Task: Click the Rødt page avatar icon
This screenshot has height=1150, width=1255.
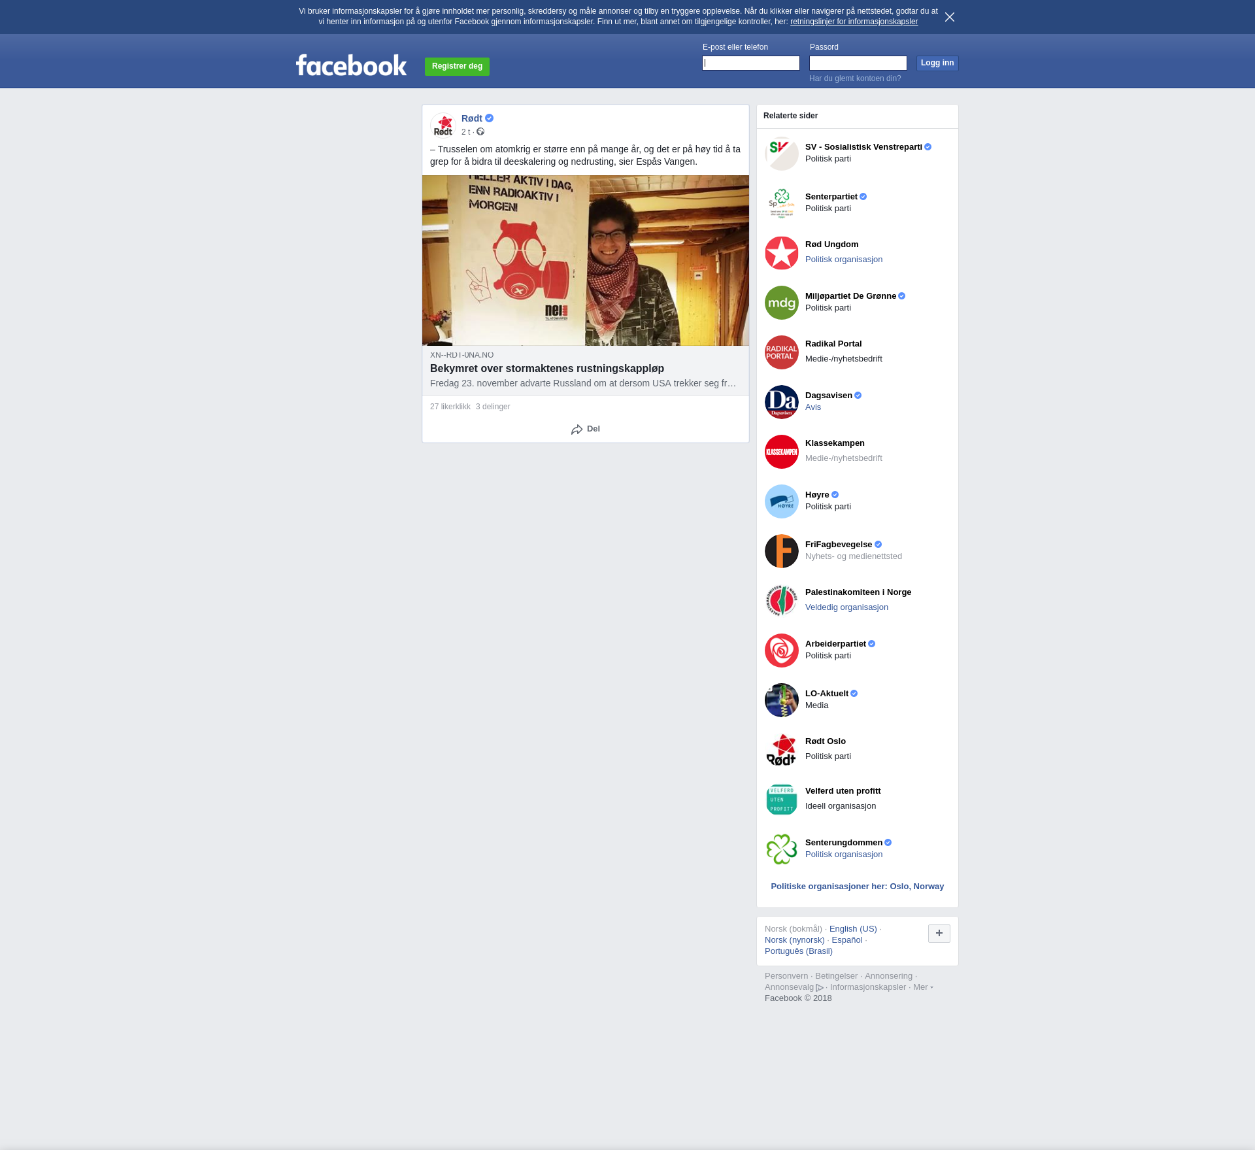Action: click(443, 126)
